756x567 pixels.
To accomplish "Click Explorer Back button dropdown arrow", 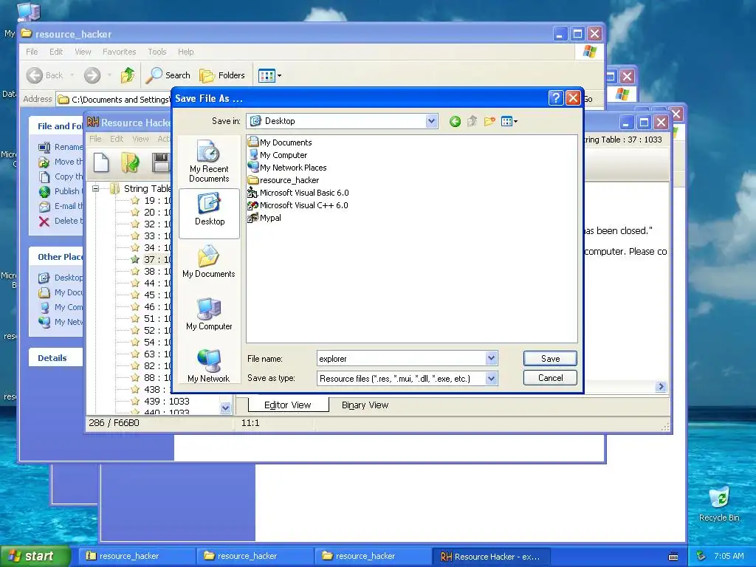I will point(72,75).
